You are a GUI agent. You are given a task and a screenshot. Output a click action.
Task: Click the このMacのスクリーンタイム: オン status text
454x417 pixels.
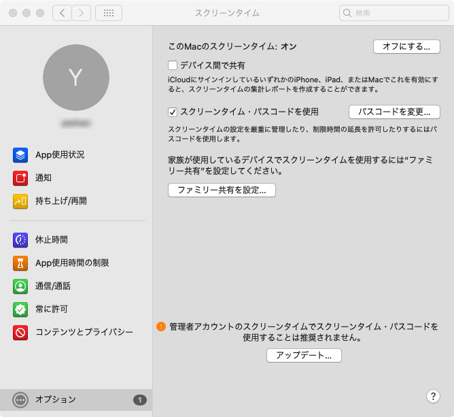(x=232, y=47)
